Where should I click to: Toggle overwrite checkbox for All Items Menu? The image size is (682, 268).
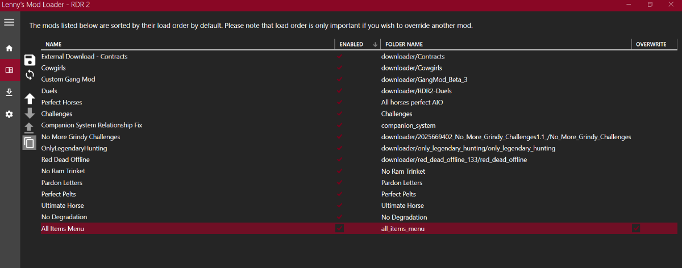coord(636,228)
